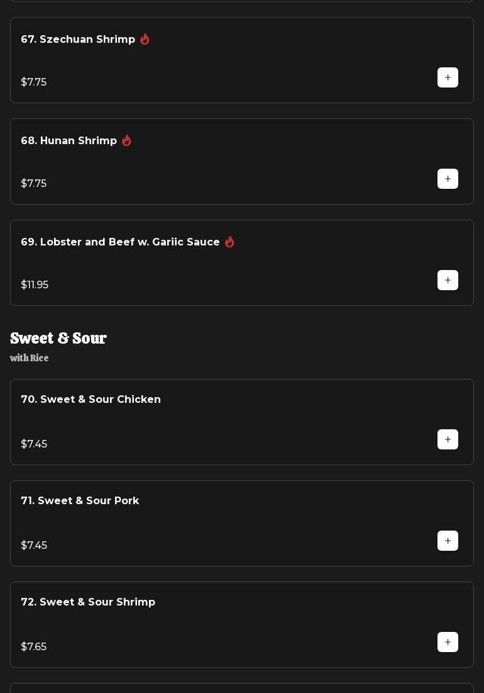Select the 68. Hunan Shrimp title
This screenshot has width=484, height=693.
point(69,140)
